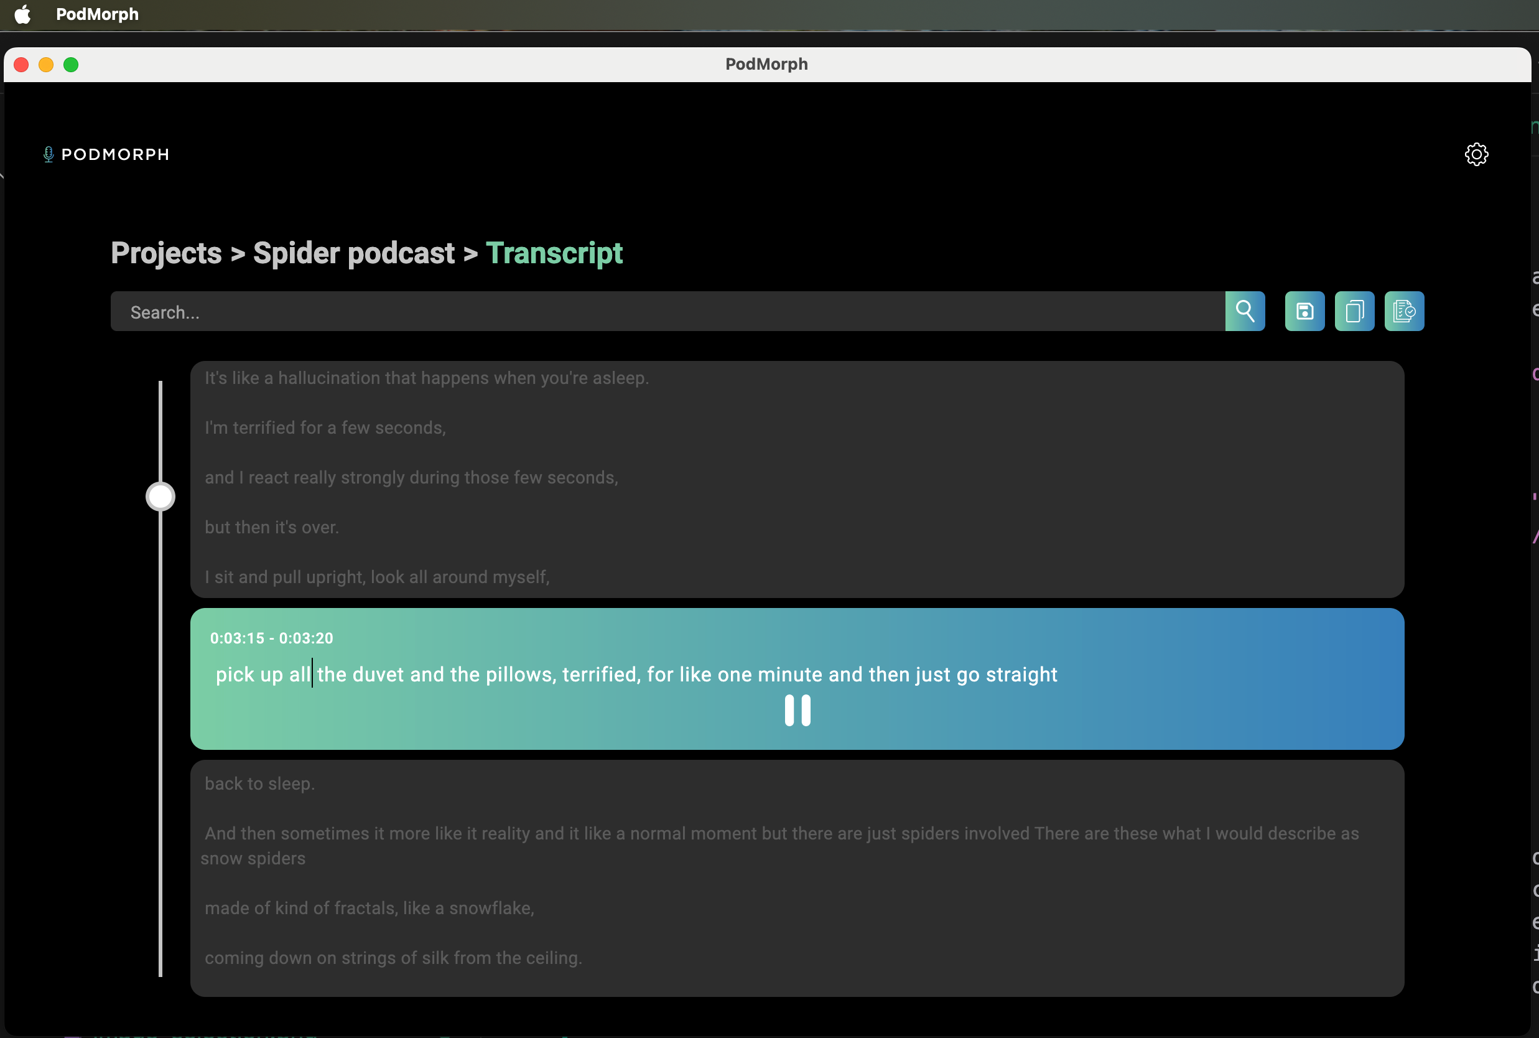Go to Projects breadcrumb
The height and width of the screenshot is (1038, 1539).
[166, 253]
